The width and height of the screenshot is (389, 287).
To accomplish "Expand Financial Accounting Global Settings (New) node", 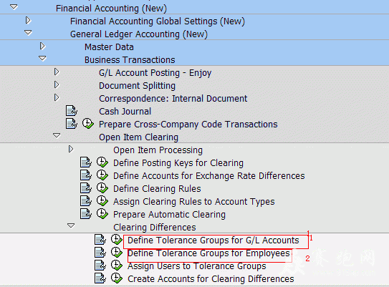I will tap(28, 20).
